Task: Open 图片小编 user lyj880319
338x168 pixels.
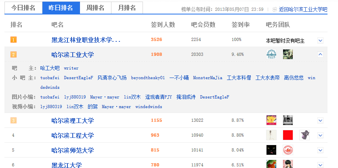Action: pyautogui.click(x=75, y=97)
